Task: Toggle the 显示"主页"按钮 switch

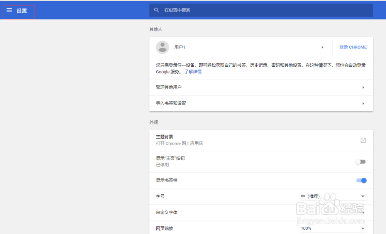Action: coord(361,162)
